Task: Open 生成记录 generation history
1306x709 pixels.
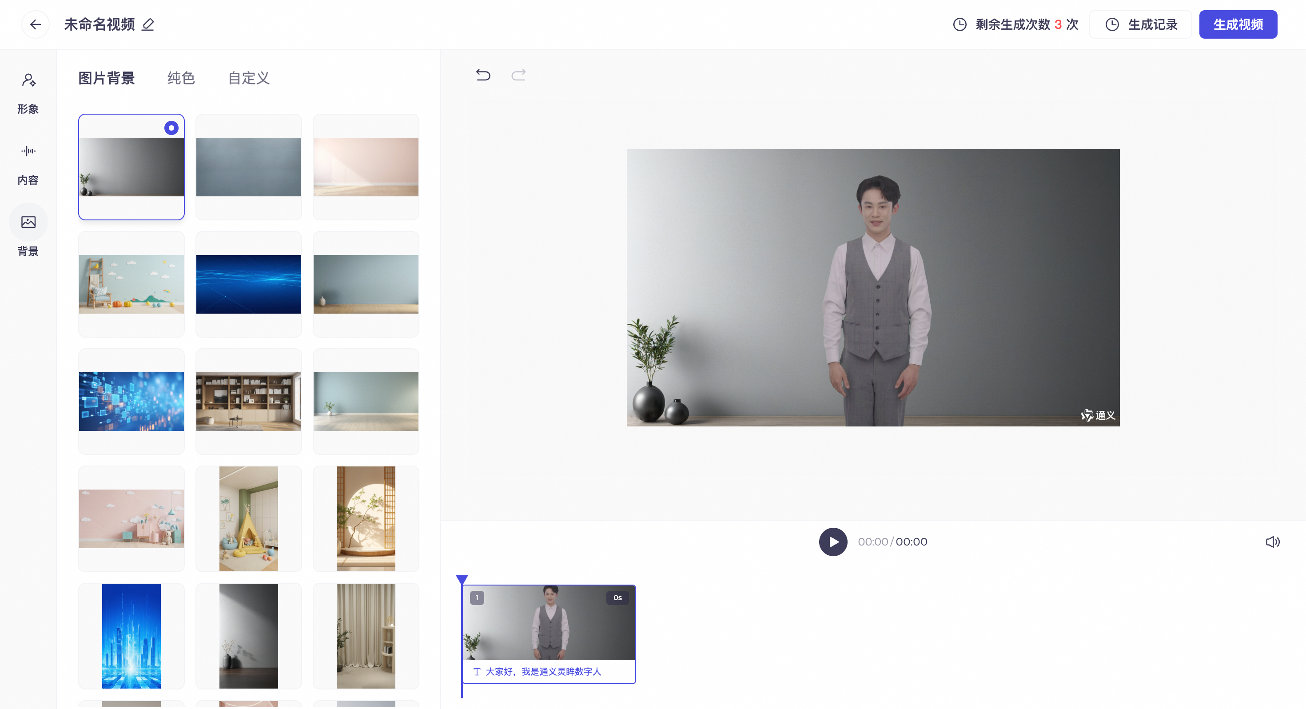Action: coord(1141,24)
